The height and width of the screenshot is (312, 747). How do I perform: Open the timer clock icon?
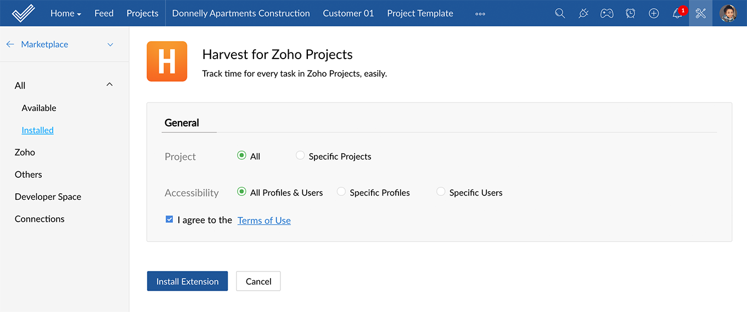[x=631, y=13]
